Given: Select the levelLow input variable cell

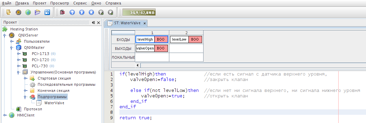Looking at the screenshot, I should tap(186, 39).
